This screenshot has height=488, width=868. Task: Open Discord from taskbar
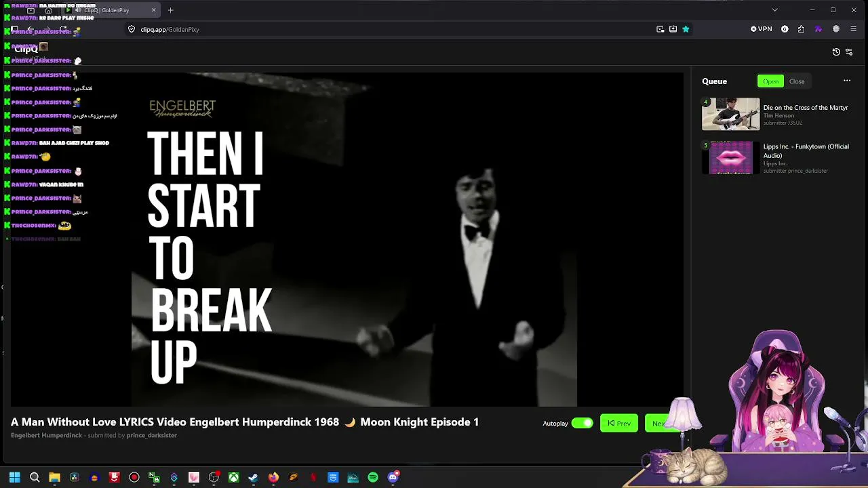(393, 477)
